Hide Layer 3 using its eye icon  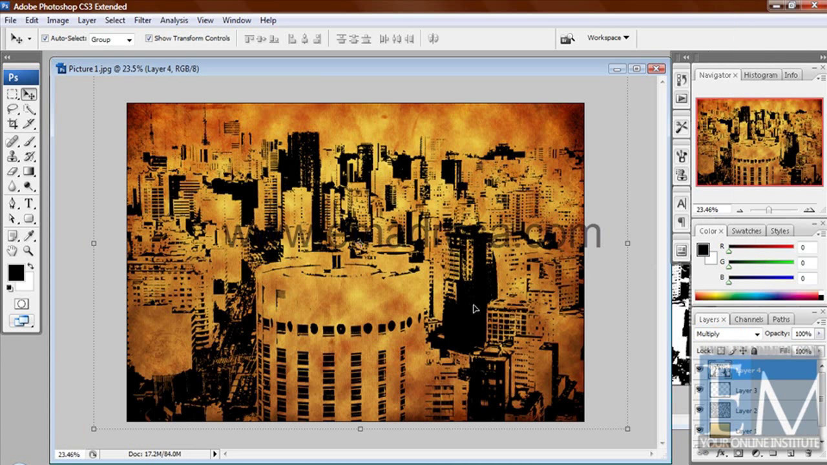pos(700,390)
